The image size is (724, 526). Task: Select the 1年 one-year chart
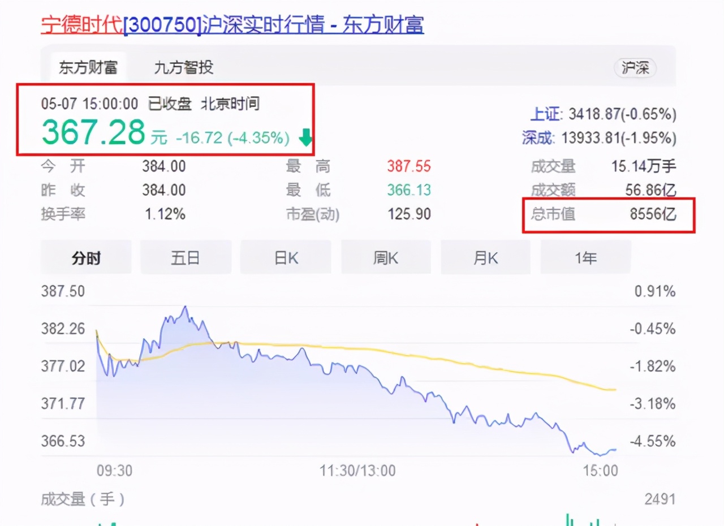coord(585,257)
